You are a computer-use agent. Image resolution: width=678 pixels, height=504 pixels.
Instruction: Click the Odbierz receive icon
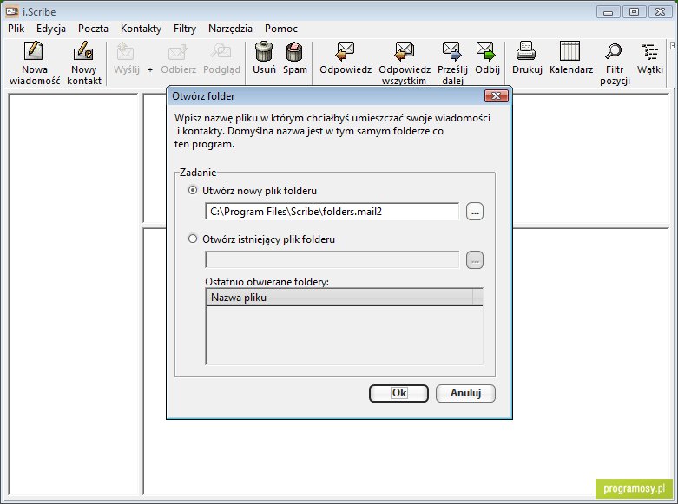point(178,51)
